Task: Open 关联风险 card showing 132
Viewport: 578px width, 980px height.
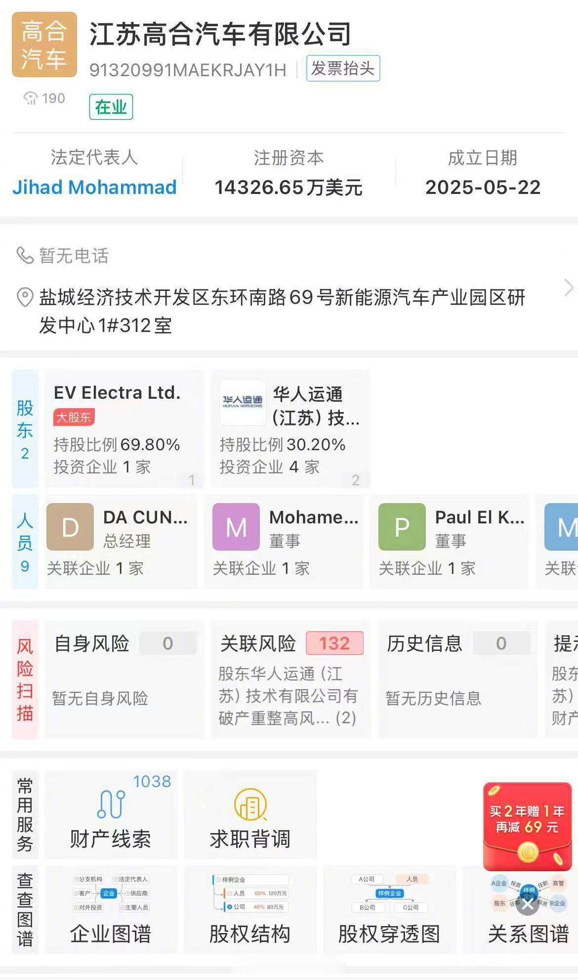Action: (x=291, y=679)
